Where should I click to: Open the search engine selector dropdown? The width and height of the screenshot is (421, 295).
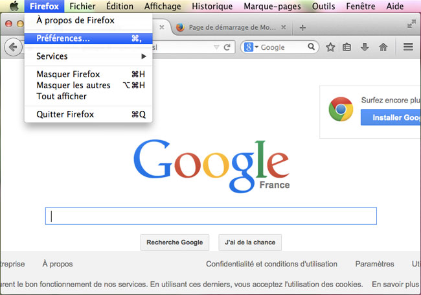click(x=251, y=47)
